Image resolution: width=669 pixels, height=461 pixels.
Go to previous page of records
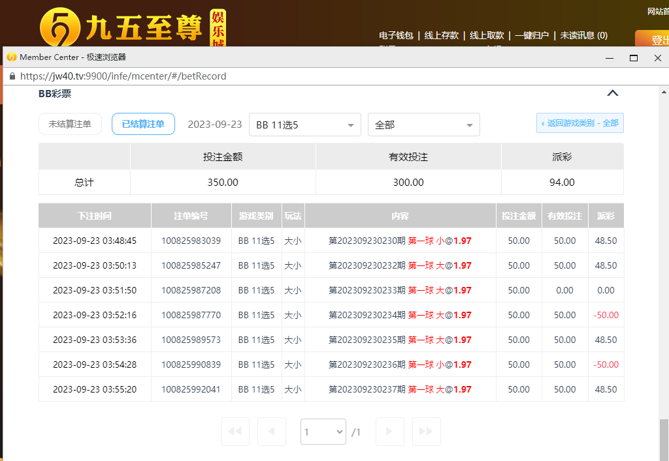(x=272, y=432)
